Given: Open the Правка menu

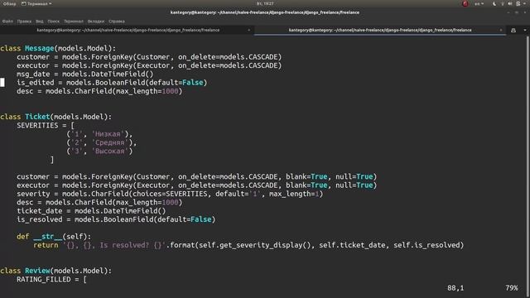Looking at the screenshot, I should pos(24,22).
